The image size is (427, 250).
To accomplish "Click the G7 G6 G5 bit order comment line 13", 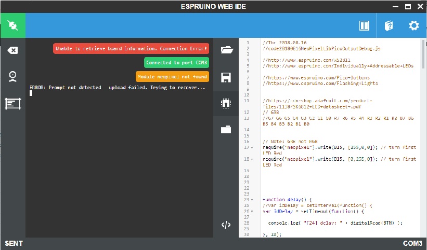I will [338, 121].
